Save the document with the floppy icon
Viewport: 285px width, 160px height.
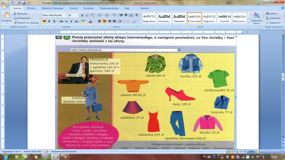click(24, 3)
